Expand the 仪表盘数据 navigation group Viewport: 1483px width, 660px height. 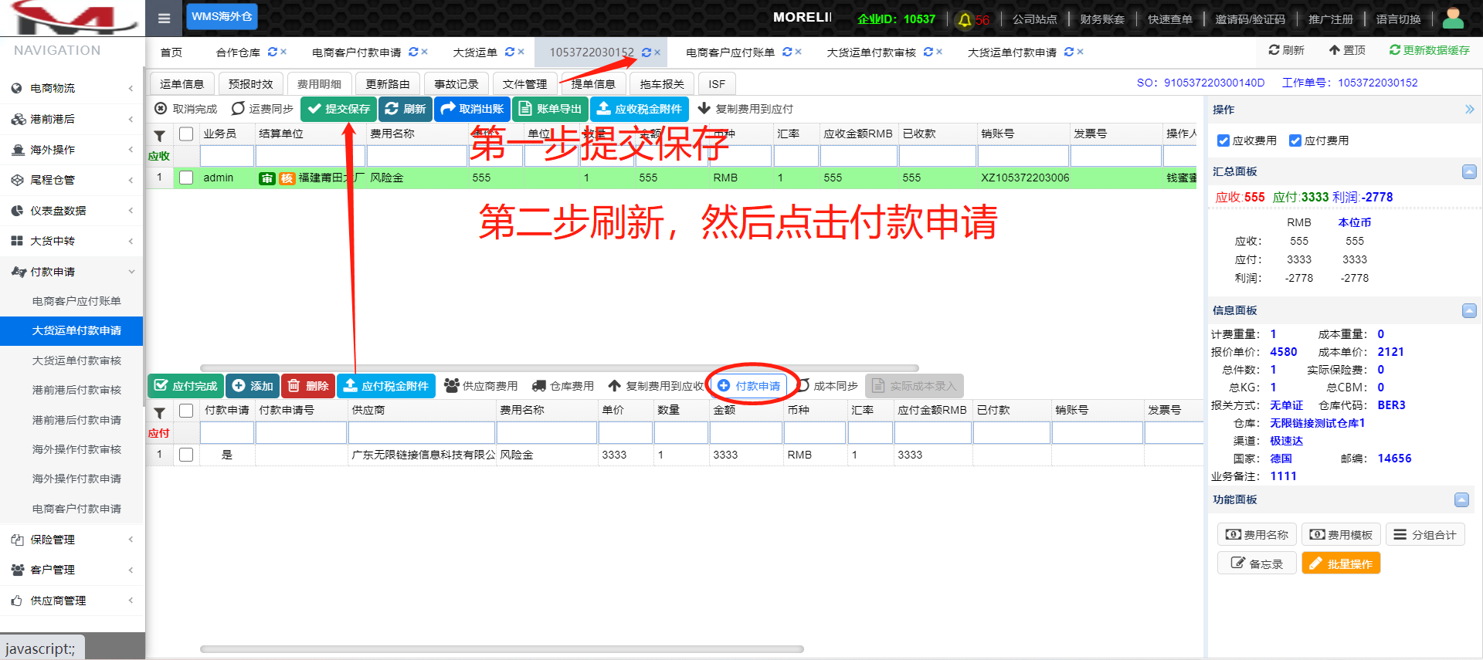72,211
